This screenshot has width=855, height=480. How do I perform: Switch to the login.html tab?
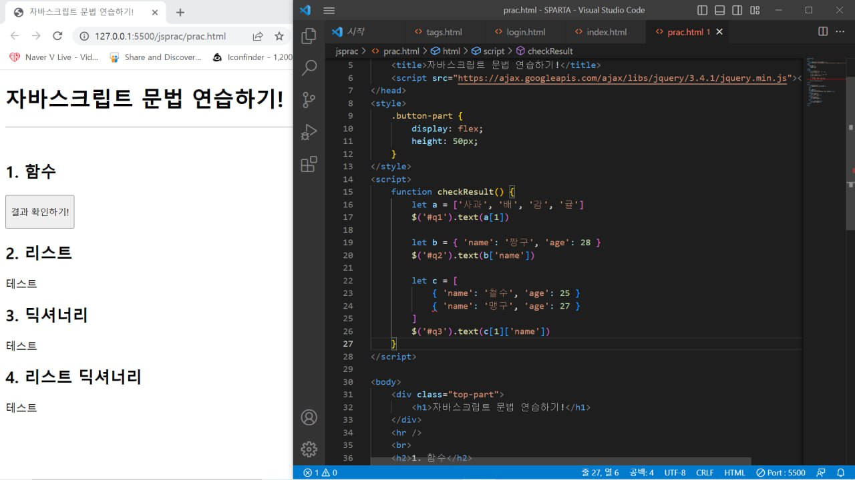pos(524,32)
